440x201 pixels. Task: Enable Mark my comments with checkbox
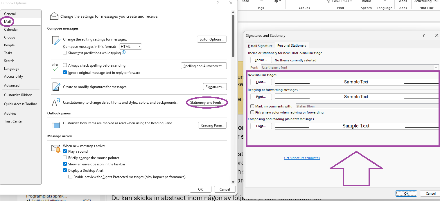pyautogui.click(x=252, y=106)
